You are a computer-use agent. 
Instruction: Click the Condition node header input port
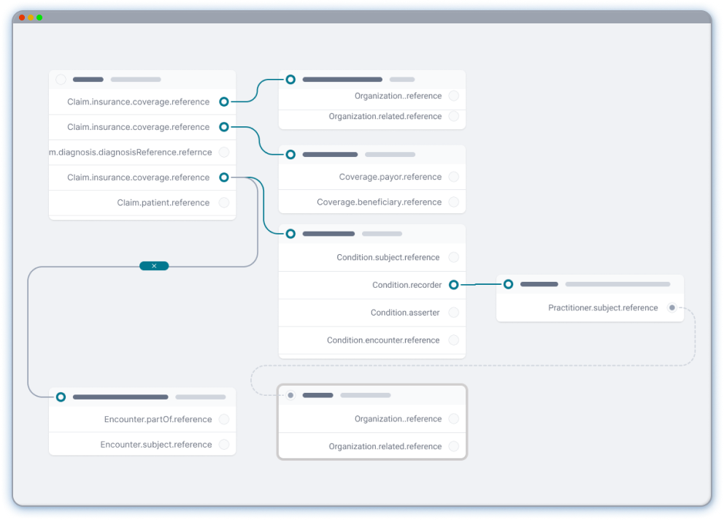(x=290, y=234)
